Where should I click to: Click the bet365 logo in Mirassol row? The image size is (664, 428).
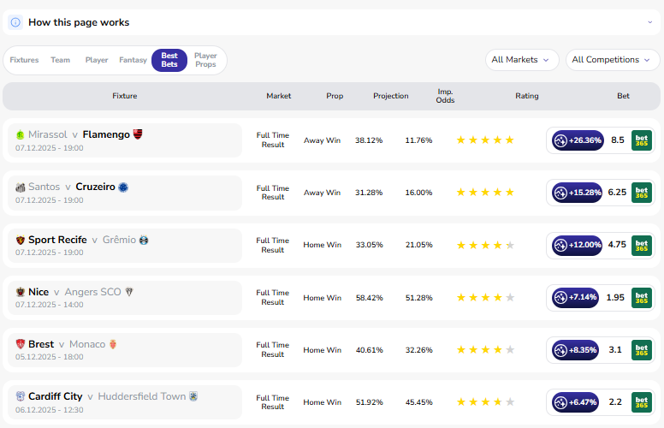[642, 140]
